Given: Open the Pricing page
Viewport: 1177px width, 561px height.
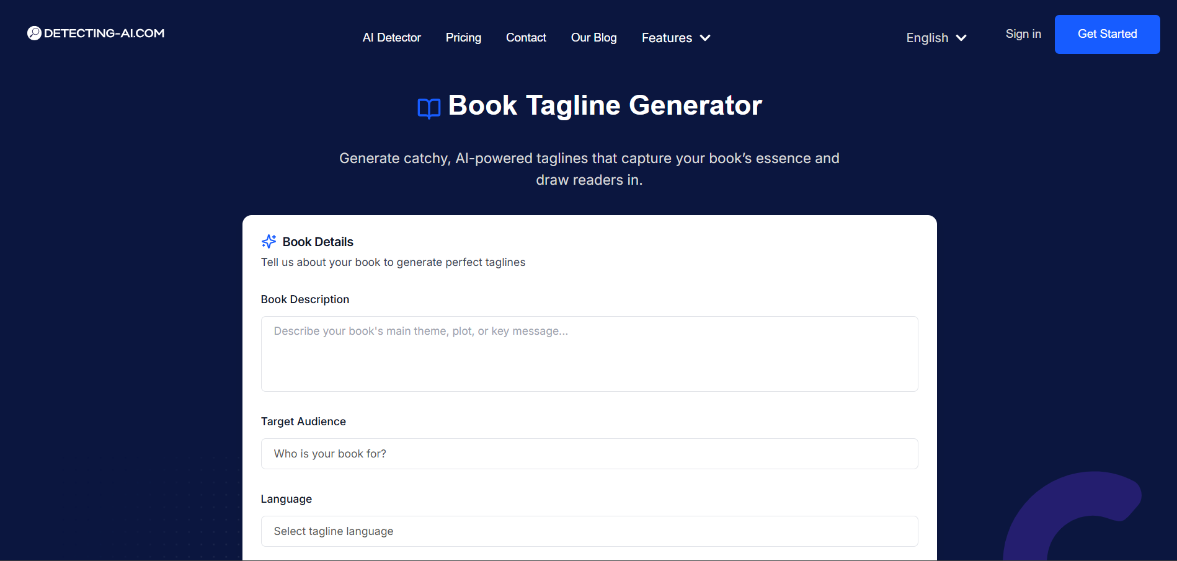Looking at the screenshot, I should pos(463,37).
